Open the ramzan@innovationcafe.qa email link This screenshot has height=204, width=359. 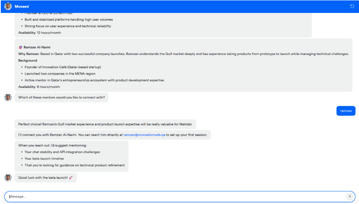[x=144, y=135]
